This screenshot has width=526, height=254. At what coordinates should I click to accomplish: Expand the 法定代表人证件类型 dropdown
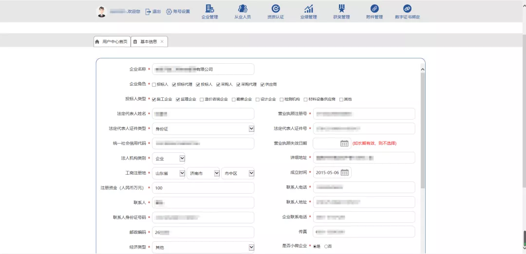(251, 129)
